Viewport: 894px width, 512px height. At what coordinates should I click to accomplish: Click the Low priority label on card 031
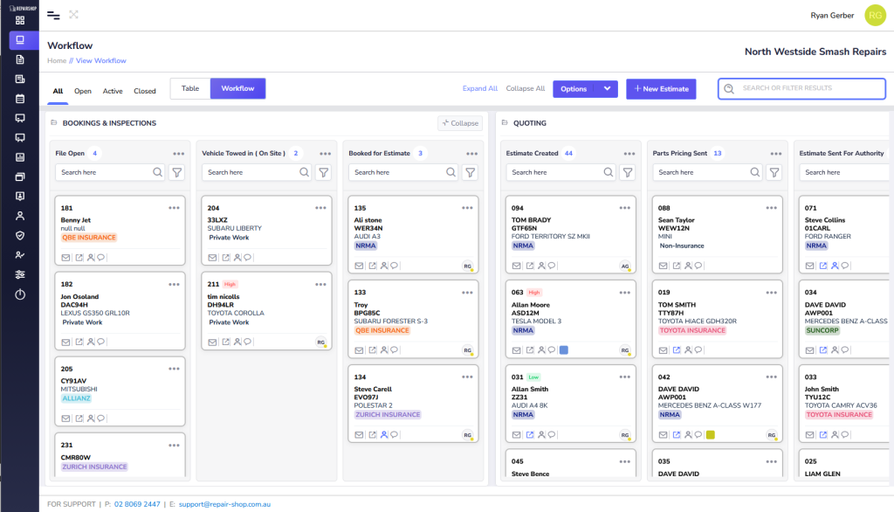(x=533, y=377)
